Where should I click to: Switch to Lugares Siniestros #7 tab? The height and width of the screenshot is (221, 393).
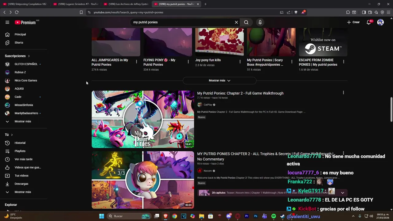coord(76,4)
